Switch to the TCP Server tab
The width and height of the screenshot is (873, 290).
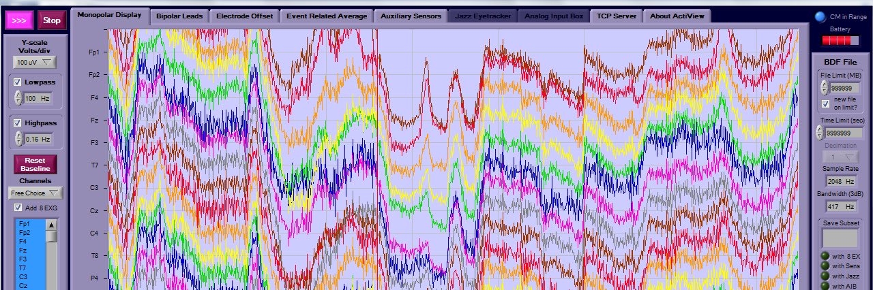tap(616, 16)
